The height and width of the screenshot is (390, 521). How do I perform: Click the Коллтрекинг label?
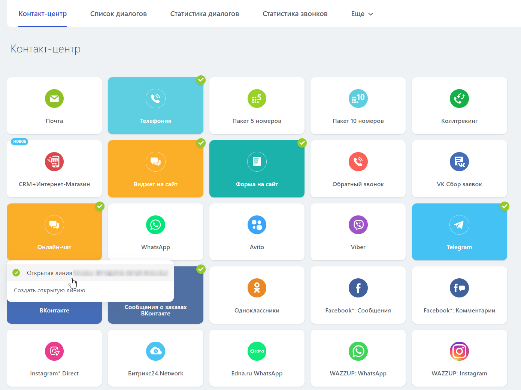[459, 121]
